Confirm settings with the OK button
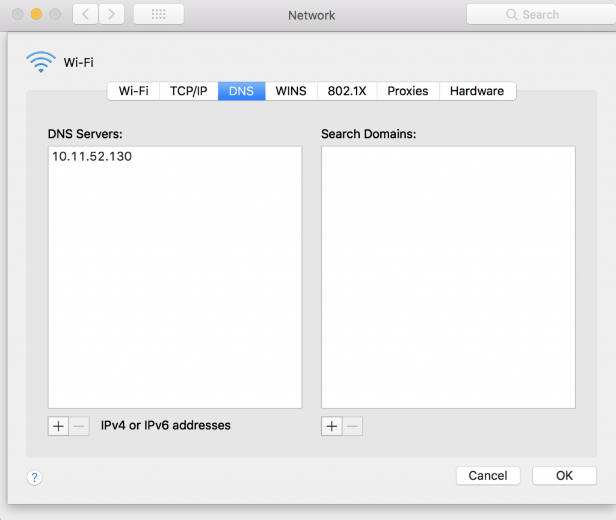This screenshot has height=520, width=616. (x=564, y=476)
